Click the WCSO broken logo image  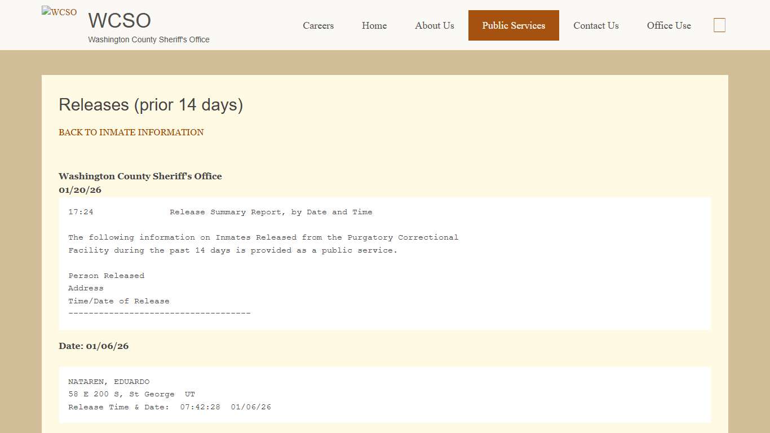(x=59, y=11)
